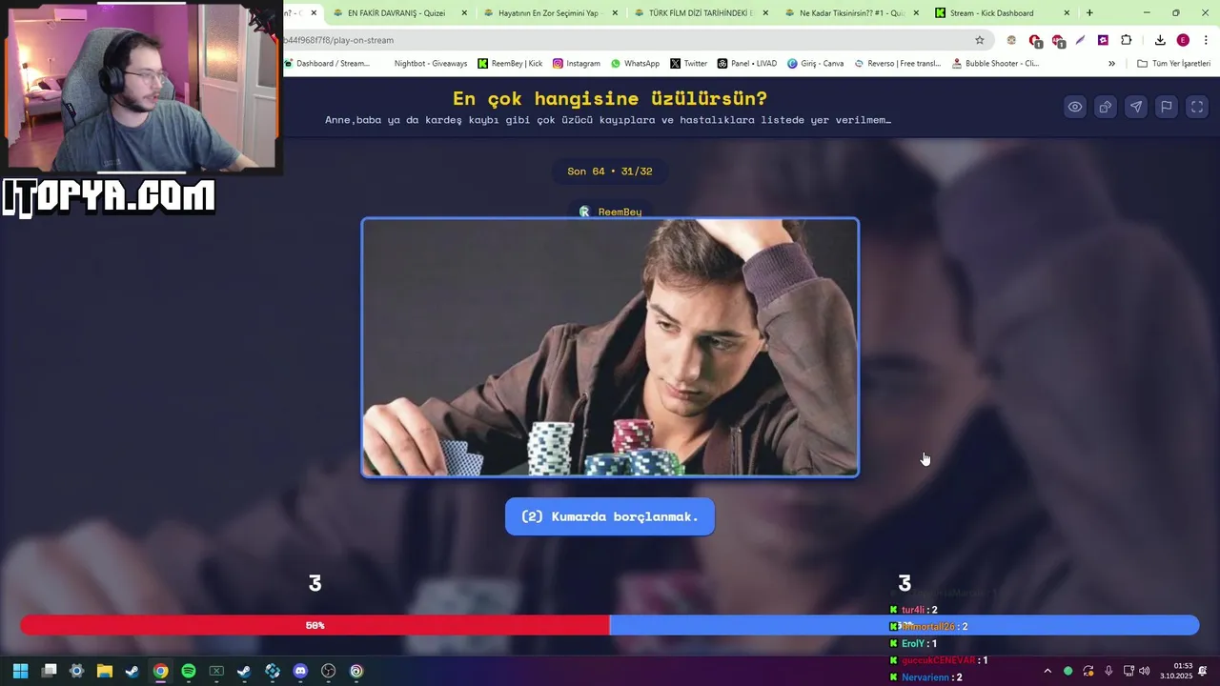Open the Twitter bookmark
The width and height of the screenshot is (1220, 686).
coord(688,64)
